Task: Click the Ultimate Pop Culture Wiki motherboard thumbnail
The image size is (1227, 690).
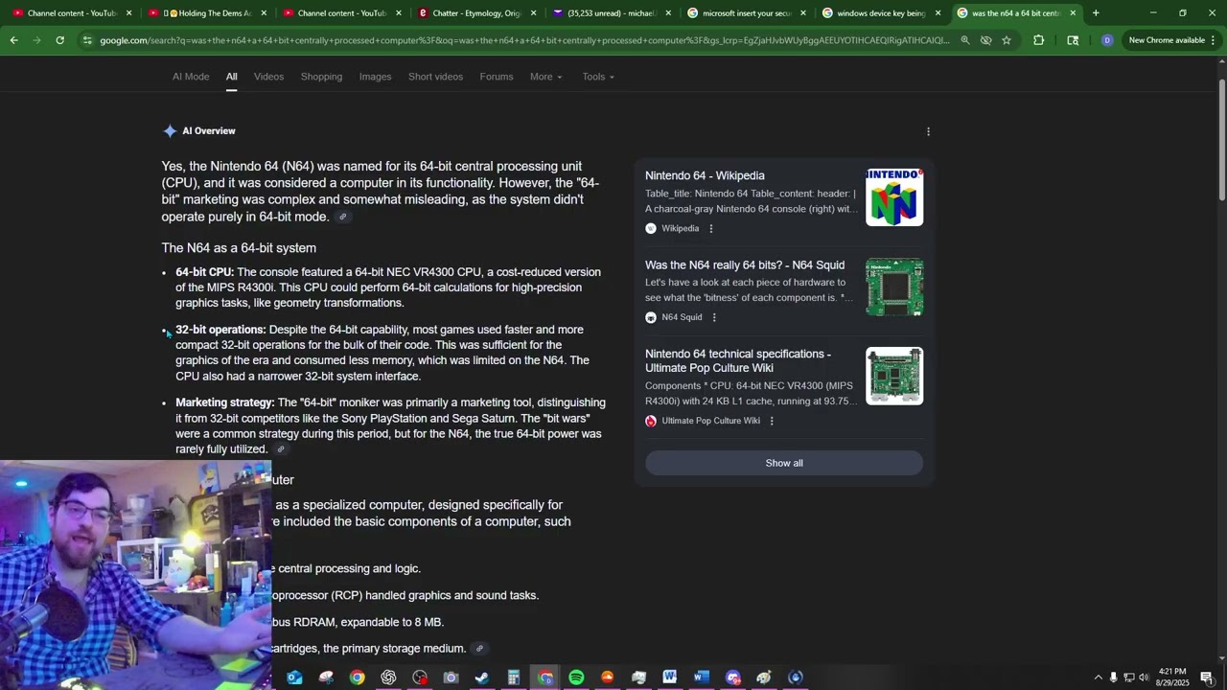Action: 894,376
